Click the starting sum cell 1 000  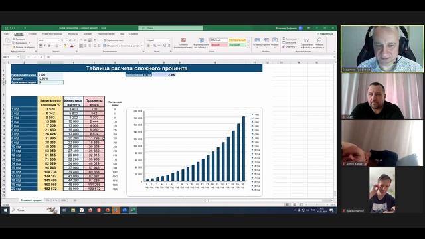50,74
